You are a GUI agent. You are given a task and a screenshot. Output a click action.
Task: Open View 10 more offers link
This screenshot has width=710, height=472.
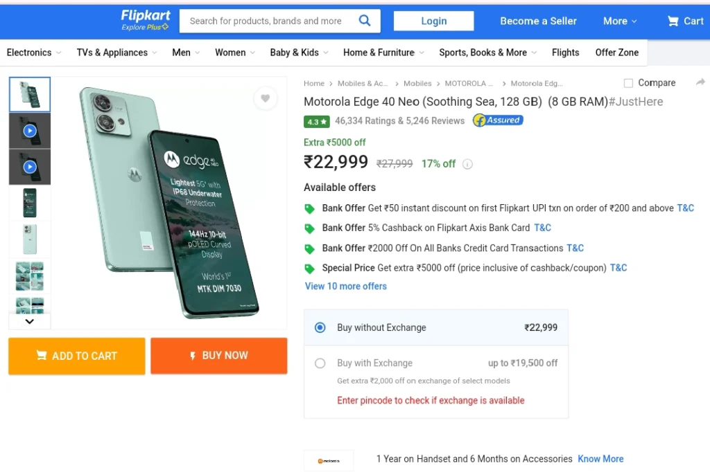[x=345, y=287]
